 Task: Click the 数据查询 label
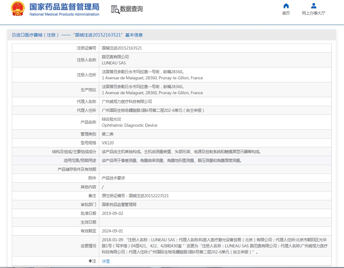click(x=131, y=9)
